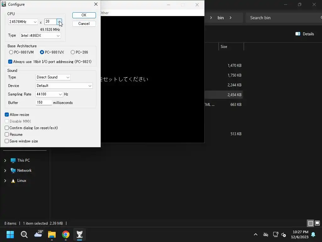The width and height of the screenshot is (322, 242).
Task: Open taskbar clock and date
Action: 300,234
